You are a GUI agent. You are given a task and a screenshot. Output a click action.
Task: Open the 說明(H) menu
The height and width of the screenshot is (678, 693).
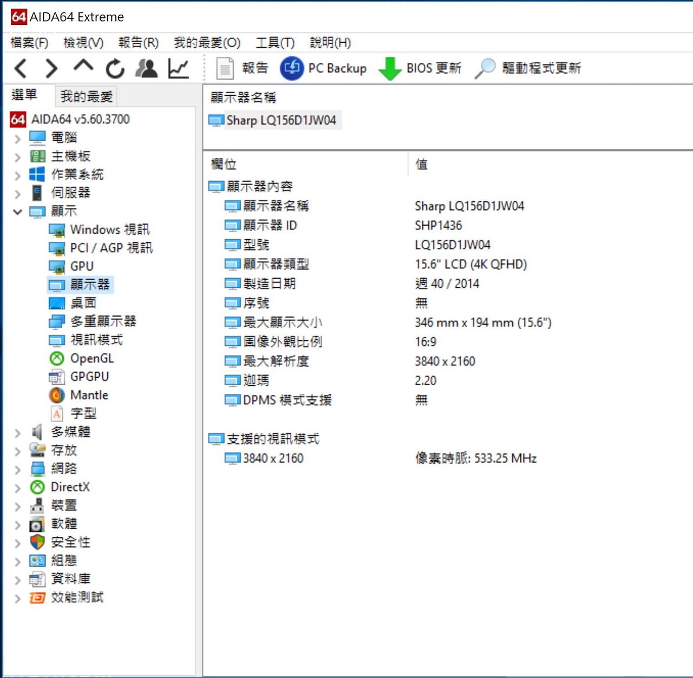(330, 42)
